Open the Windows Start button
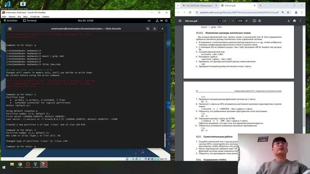Image resolution: width=310 pixels, height=174 pixels. tap(4, 168)
